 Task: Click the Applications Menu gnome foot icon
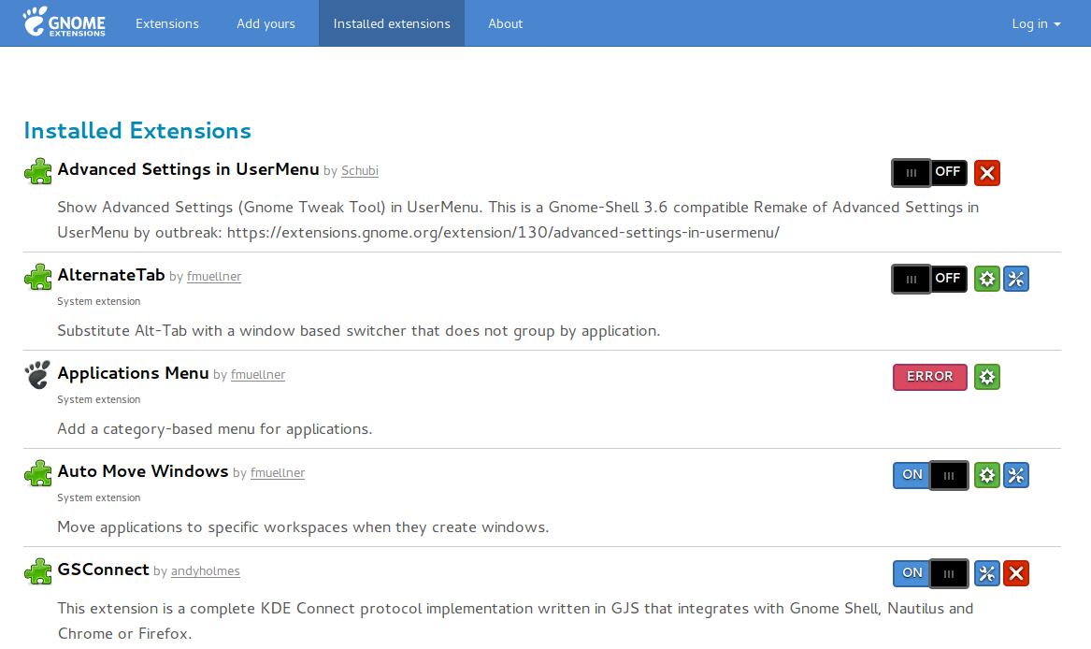click(37, 375)
